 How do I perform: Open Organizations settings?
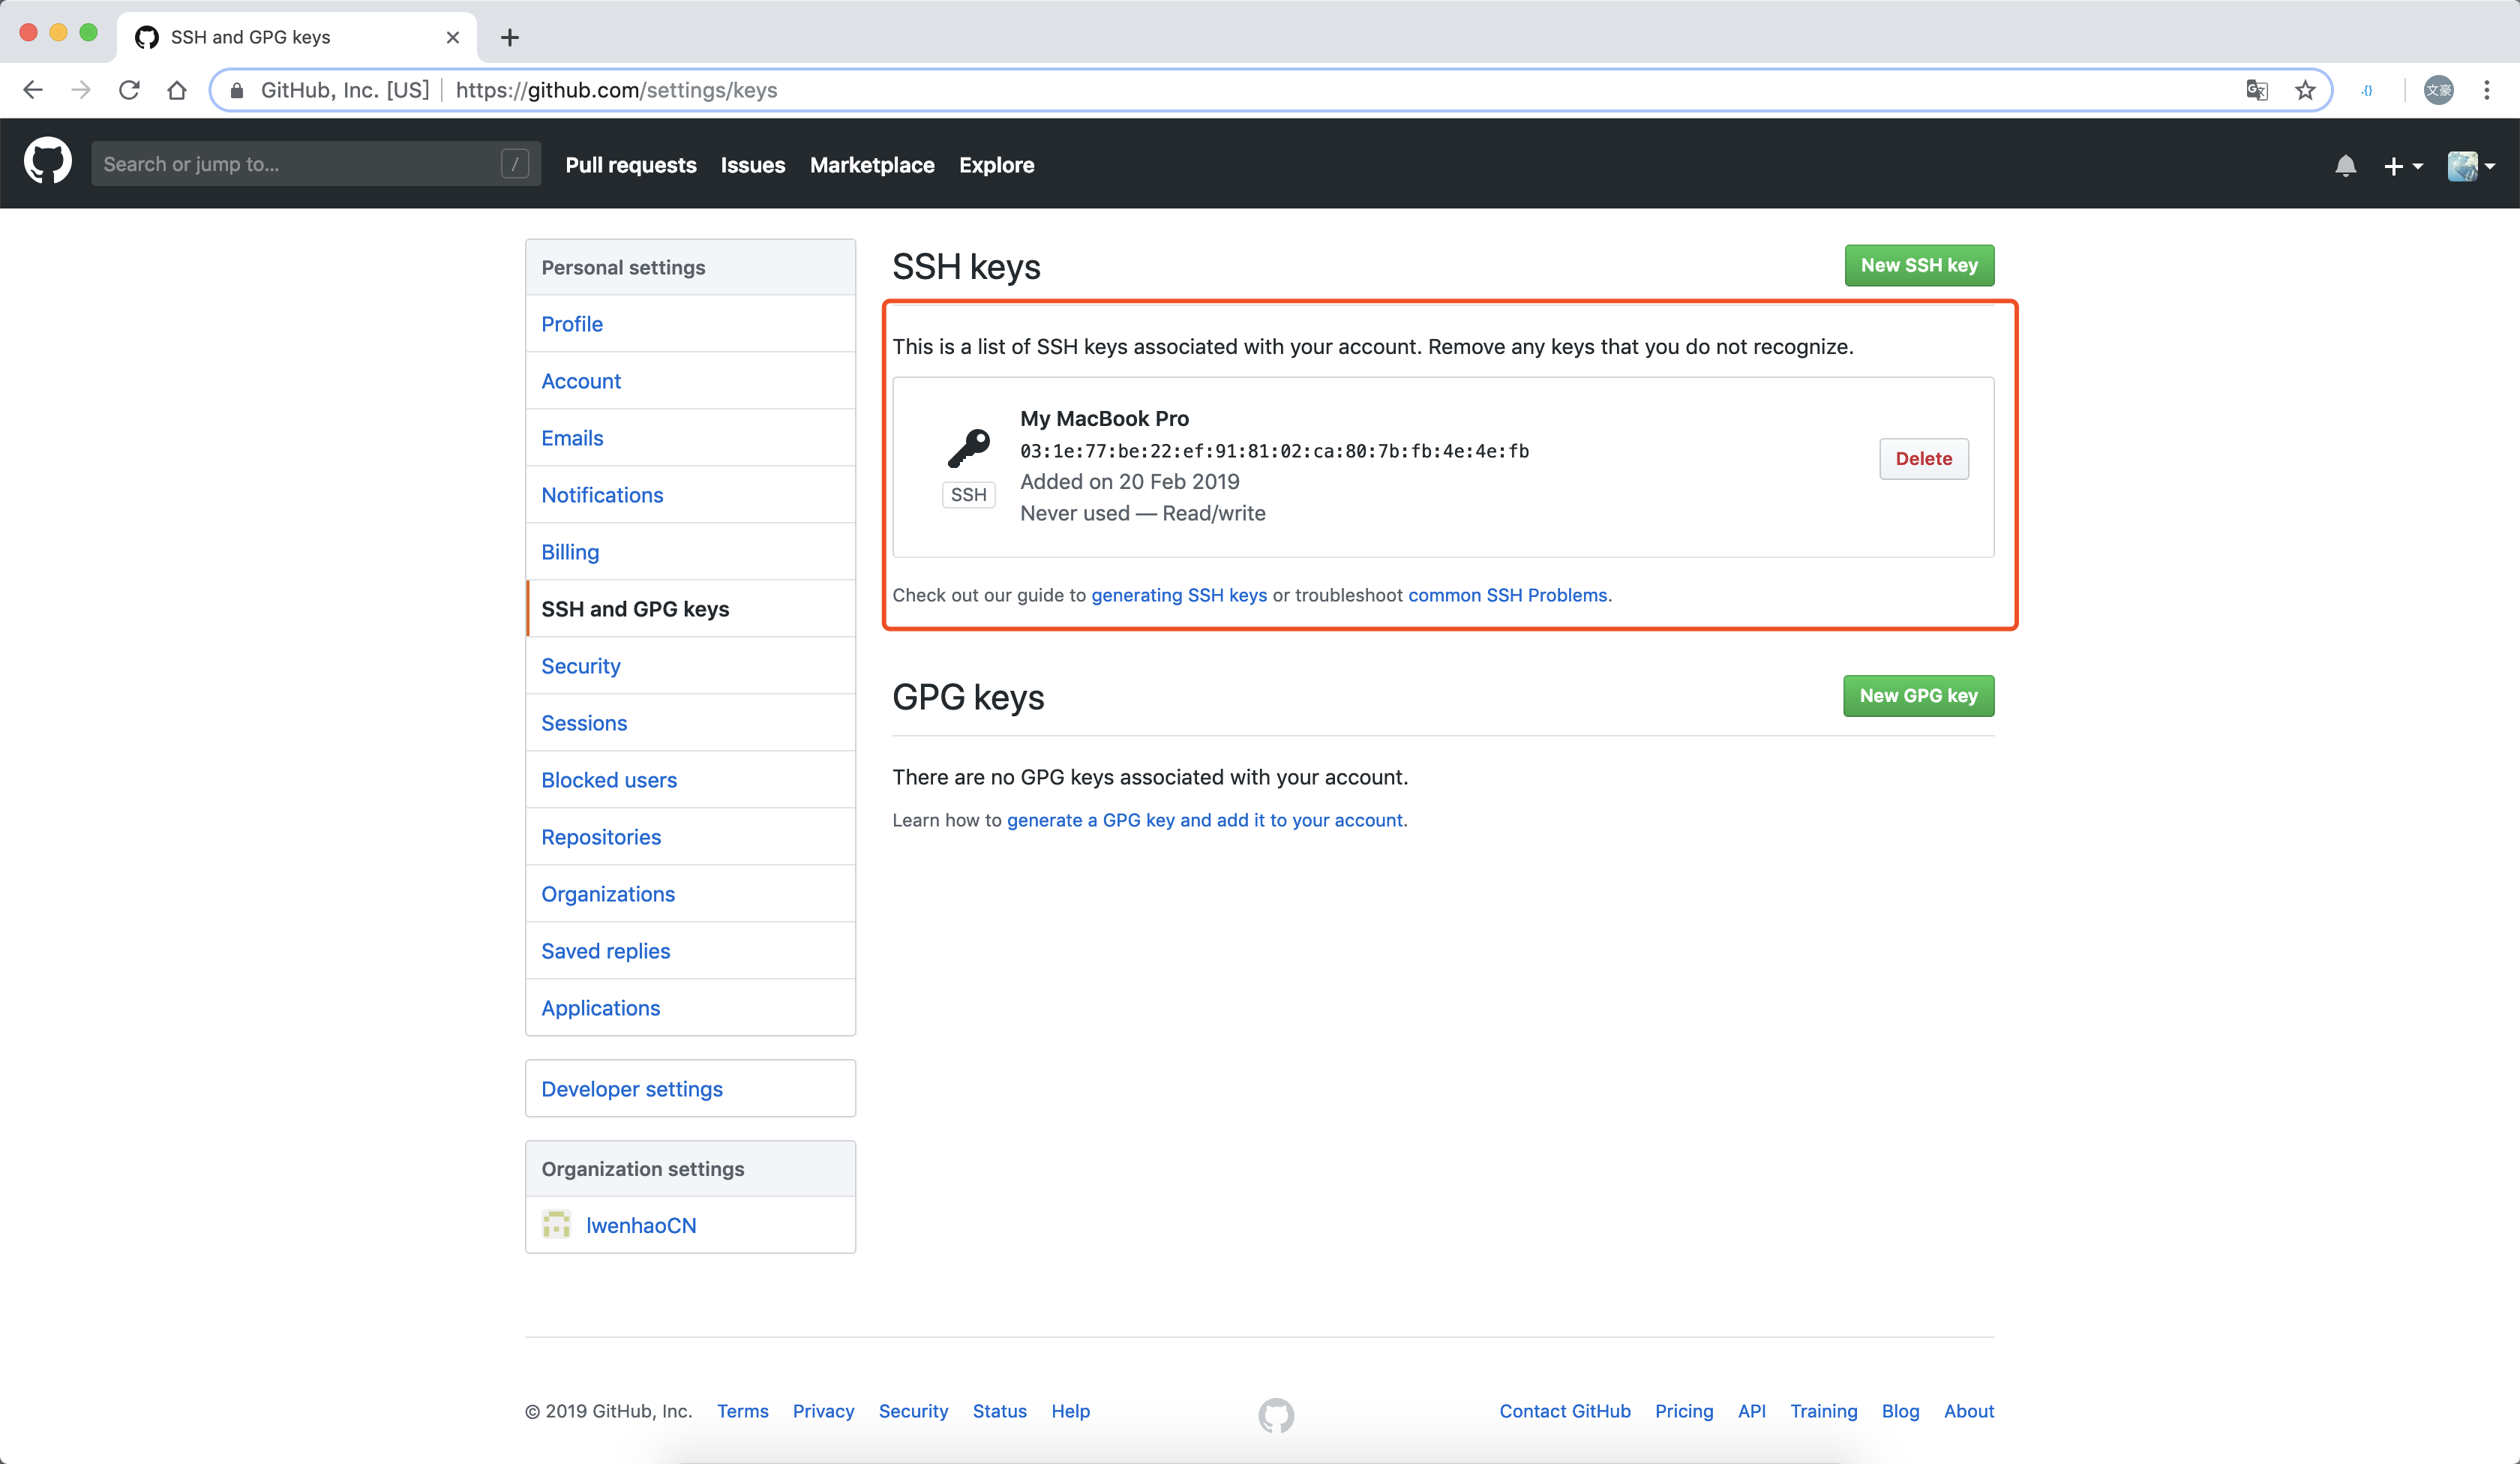pyautogui.click(x=690, y=893)
